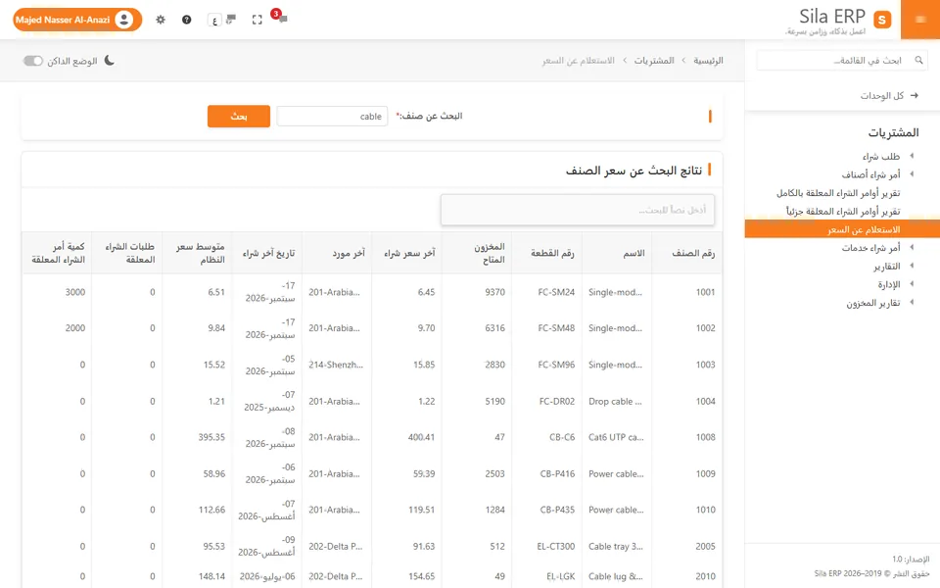940x588 pixels.
Task: Click supplier 214-Shenzh... cell
Action: click(336, 365)
